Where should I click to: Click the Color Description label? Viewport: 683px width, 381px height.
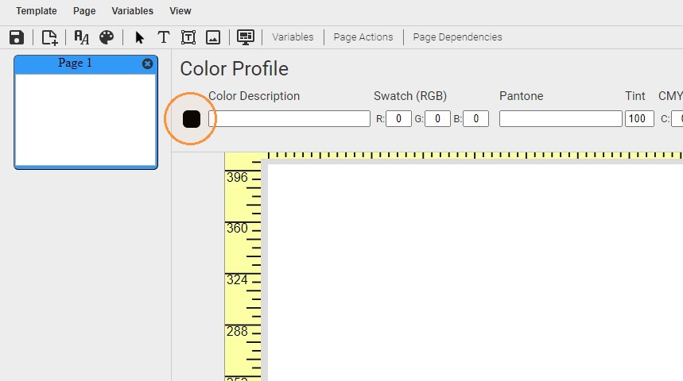254,96
